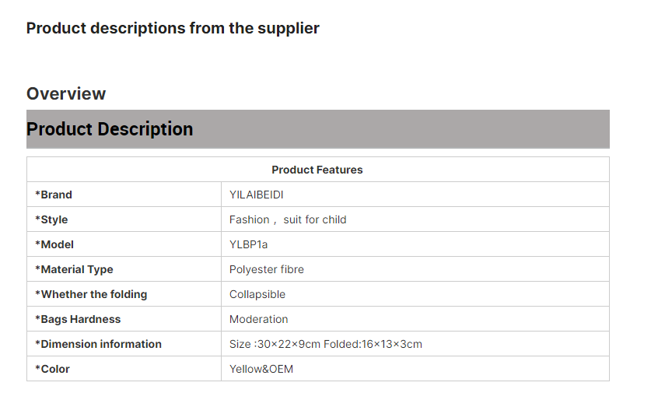Select the "*Whether the folding" label
This screenshot has height=407, width=651.
tap(91, 294)
